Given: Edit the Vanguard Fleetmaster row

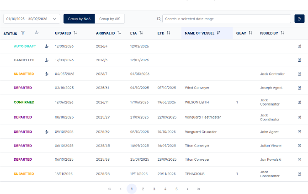Looking at the screenshot, I should tap(299, 117).
